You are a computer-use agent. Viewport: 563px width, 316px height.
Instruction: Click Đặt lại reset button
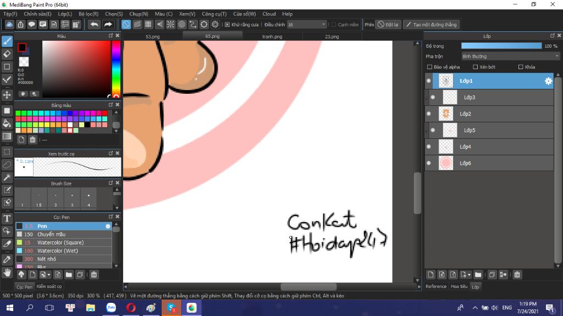[388, 25]
